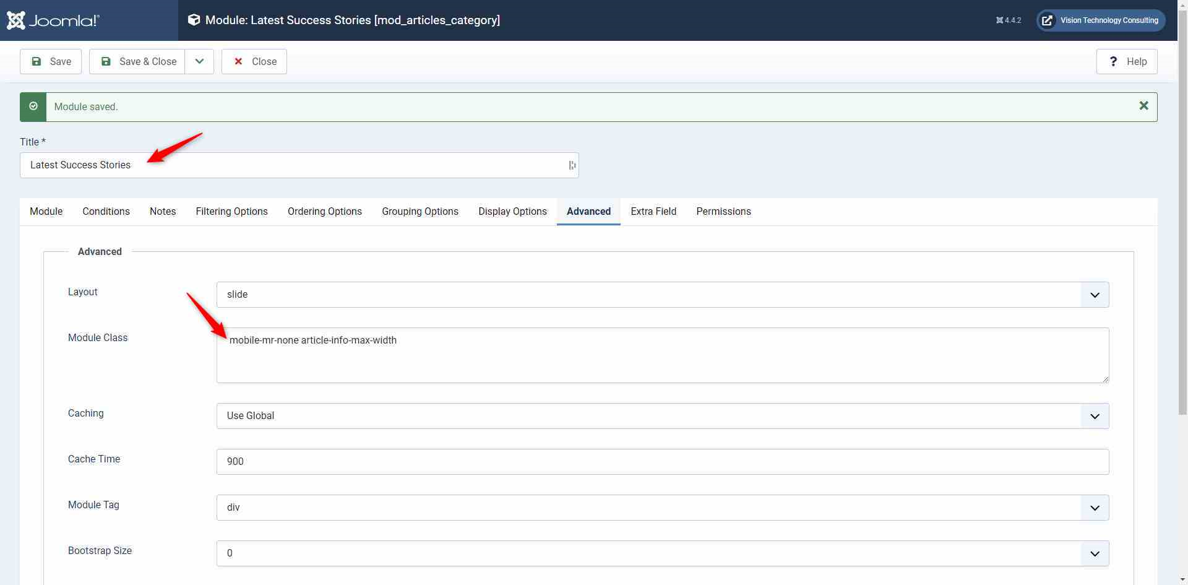Go to the Filtering Options tab

pyautogui.click(x=231, y=212)
